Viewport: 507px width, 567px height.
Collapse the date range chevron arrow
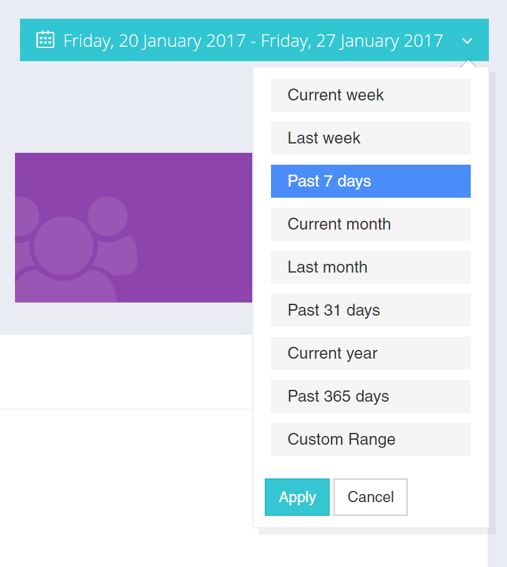coord(467,41)
